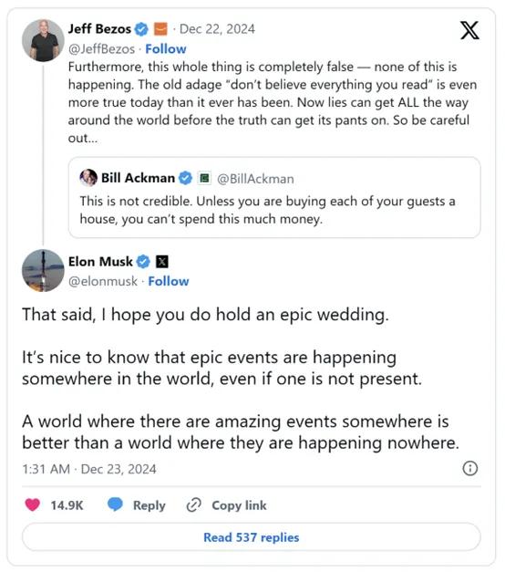Screen dimensions: 505x572
Task: Click the chain link icon
Action: 193,505
